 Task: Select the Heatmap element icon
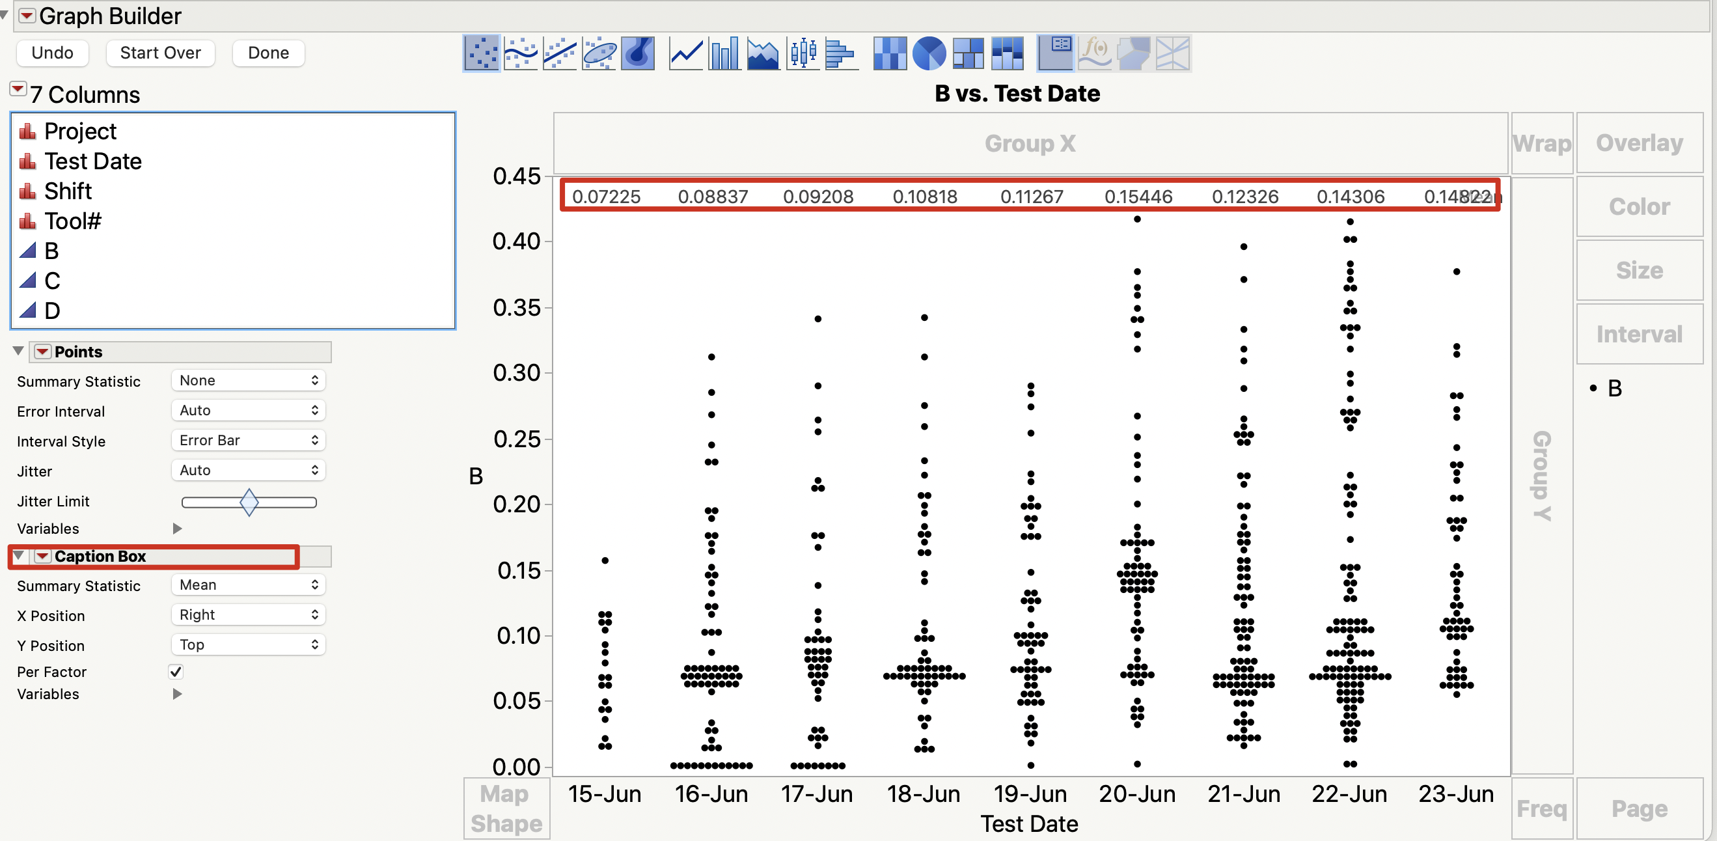(x=889, y=53)
